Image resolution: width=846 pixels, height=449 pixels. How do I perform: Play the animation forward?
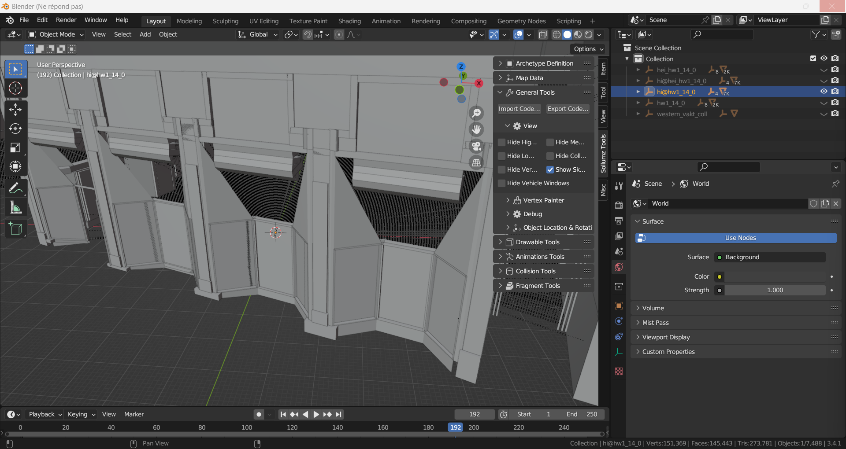[x=316, y=414]
